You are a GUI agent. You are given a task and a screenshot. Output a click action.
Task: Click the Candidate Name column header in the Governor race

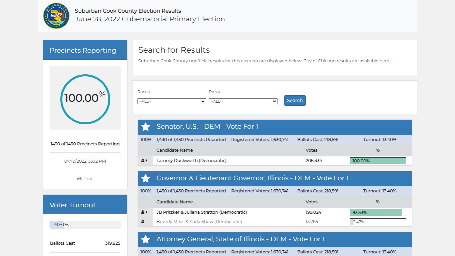coord(175,202)
